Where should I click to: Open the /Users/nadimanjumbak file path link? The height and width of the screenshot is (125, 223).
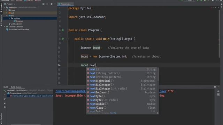pos(71,91)
